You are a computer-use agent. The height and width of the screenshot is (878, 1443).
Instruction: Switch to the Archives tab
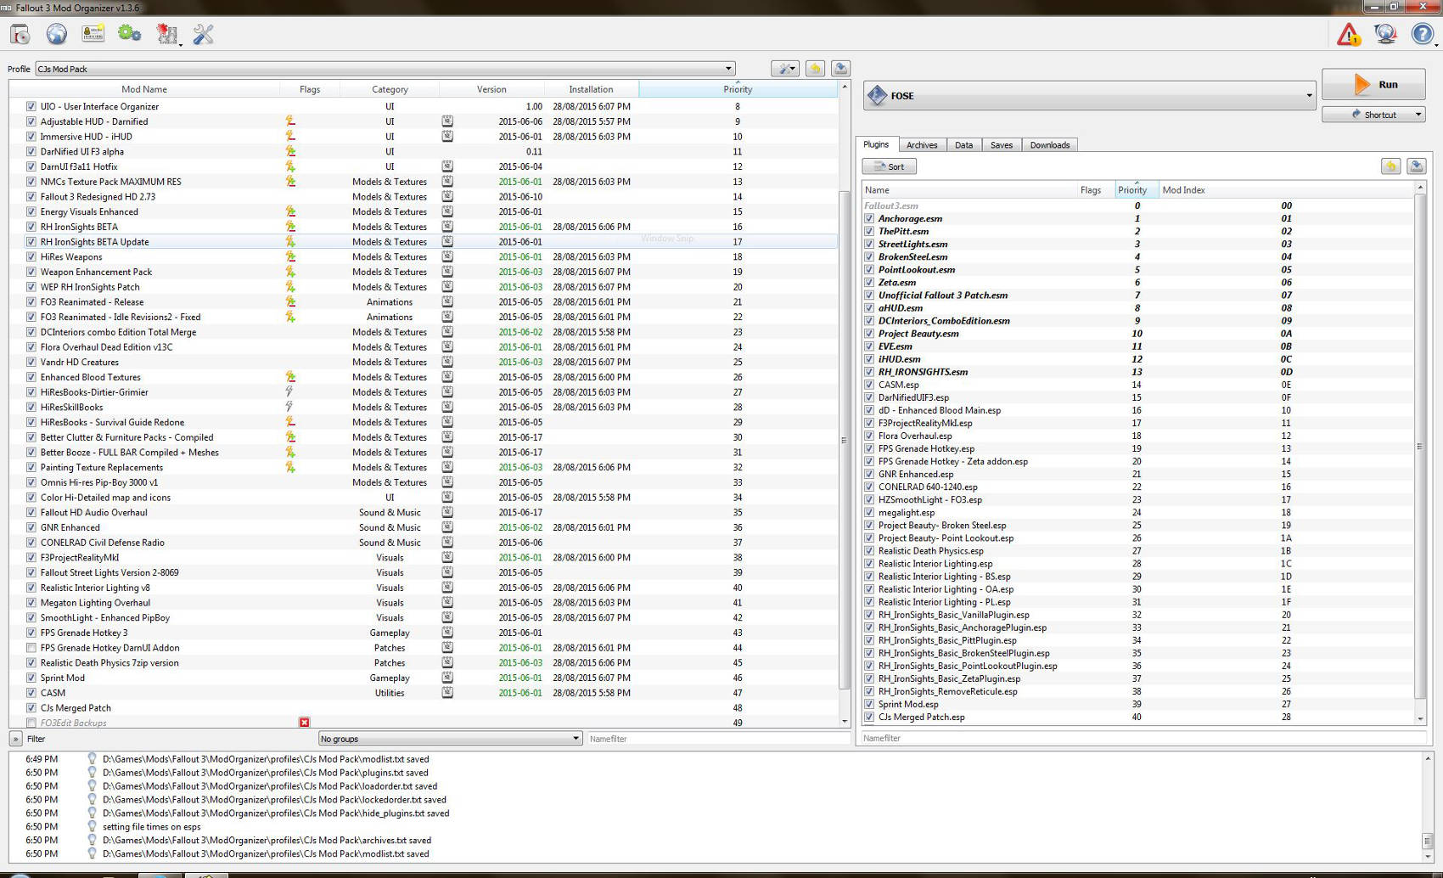(x=921, y=145)
